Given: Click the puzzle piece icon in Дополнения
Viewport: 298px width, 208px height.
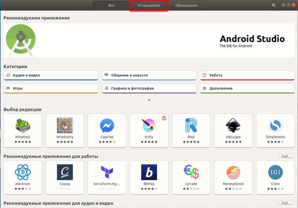Looking at the screenshot, I should pyautogui.click(x=205, y=88).
